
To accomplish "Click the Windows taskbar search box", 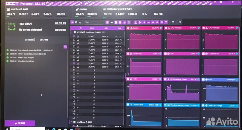I will (x=27, y=129).
